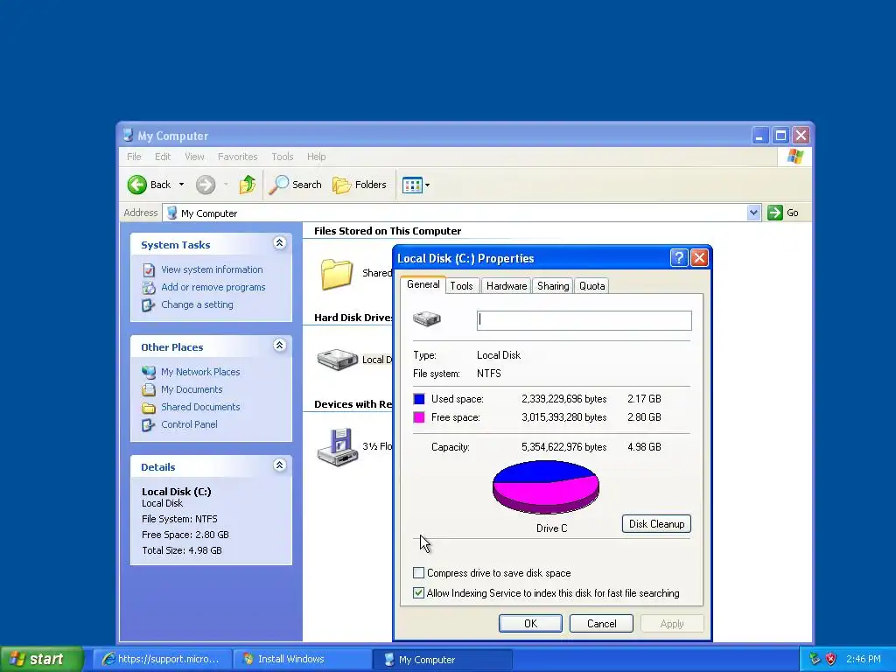Enable Compress drive to save disk space
Viewport: 896px width, 672px height.
(419, 572)
